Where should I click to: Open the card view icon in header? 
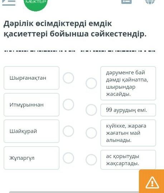126,1
